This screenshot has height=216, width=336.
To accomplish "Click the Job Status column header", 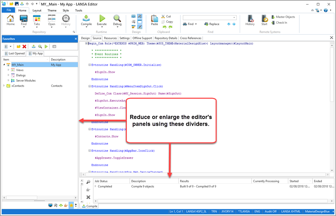I will tap(111, 181).
